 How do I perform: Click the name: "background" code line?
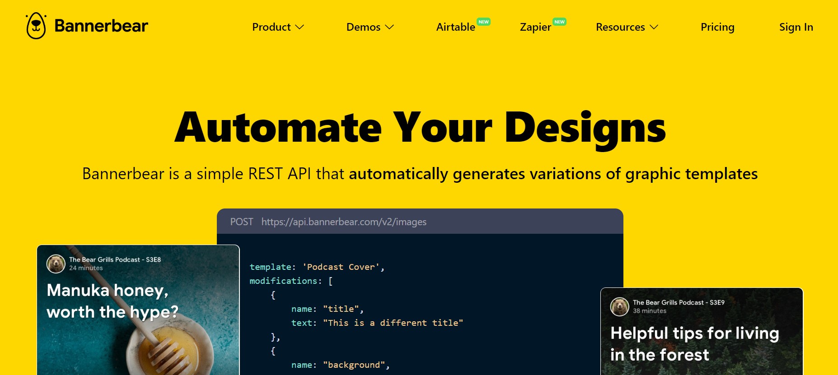[341, 365]
